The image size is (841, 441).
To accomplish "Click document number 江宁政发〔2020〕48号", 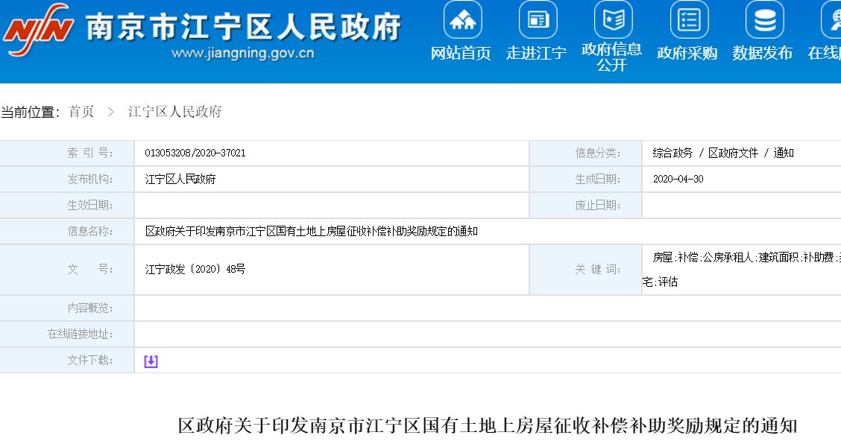I will click(x=195, y=270).
